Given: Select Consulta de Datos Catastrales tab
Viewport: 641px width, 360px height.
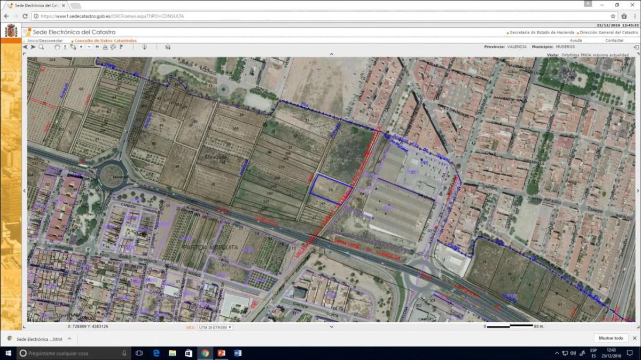Looking at the screenshot, I should (105, 41).
